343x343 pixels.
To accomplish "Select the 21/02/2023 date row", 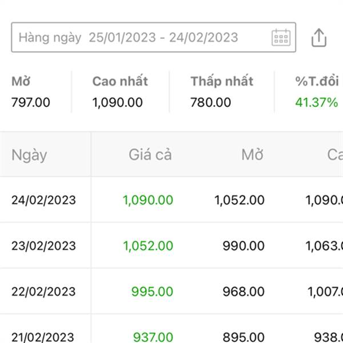I will (43, 337).
